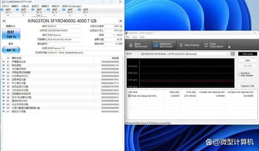This screenshot has width=259, height=151.
Task: Expand the TxBENCH toolbar overflow arrow
Action: click(229, 47)
